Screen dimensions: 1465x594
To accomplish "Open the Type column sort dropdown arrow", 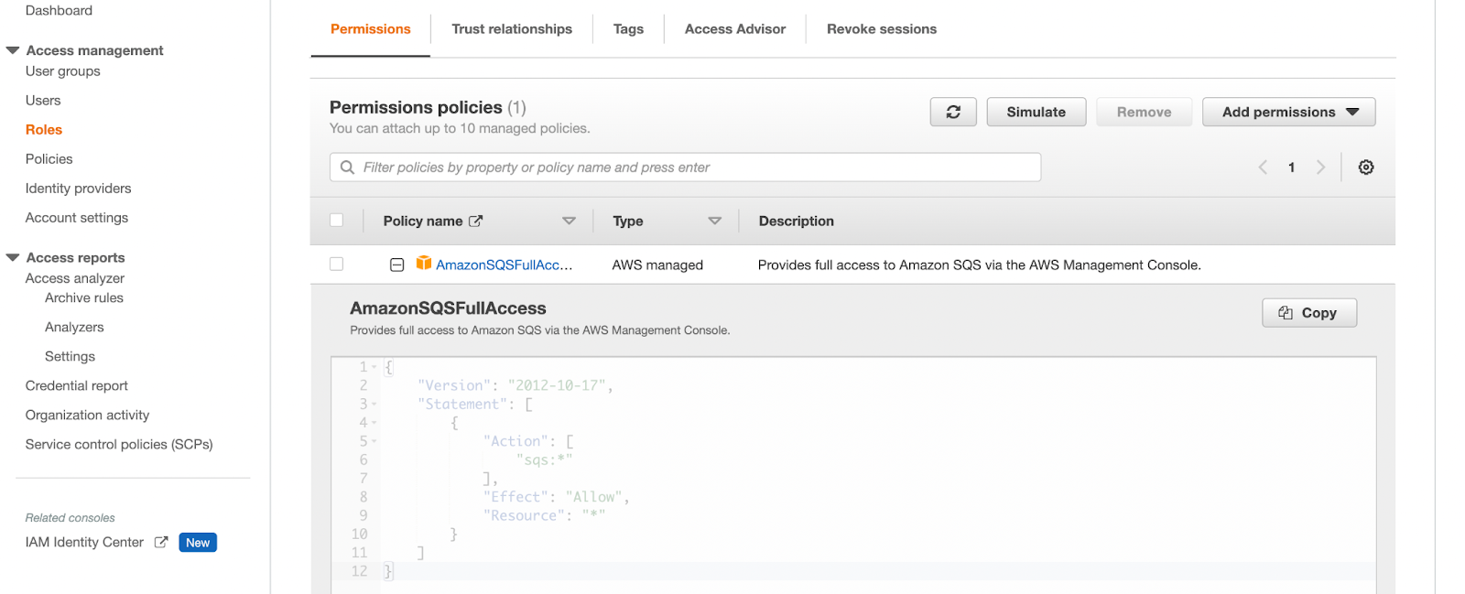I will coord(715,221).
